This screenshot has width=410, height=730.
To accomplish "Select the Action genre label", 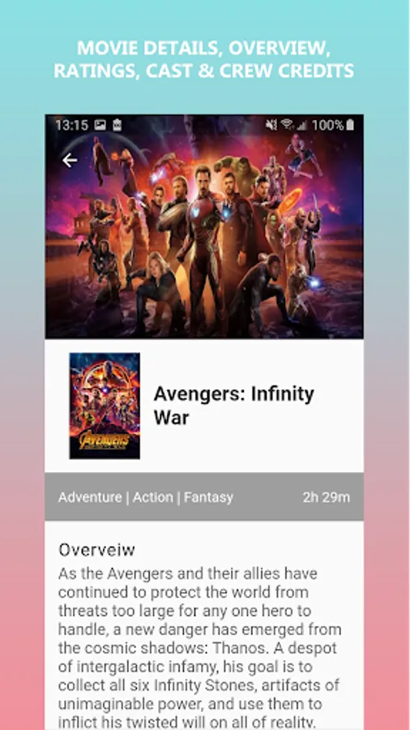I will pyautogui.click(x=153, y=497).
